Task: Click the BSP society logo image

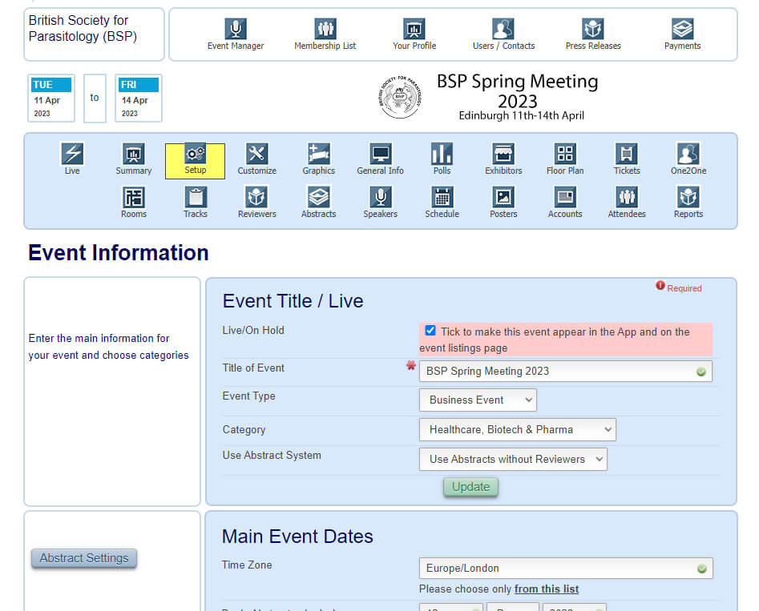Action: pyautogui.click(x=400, y=97)
